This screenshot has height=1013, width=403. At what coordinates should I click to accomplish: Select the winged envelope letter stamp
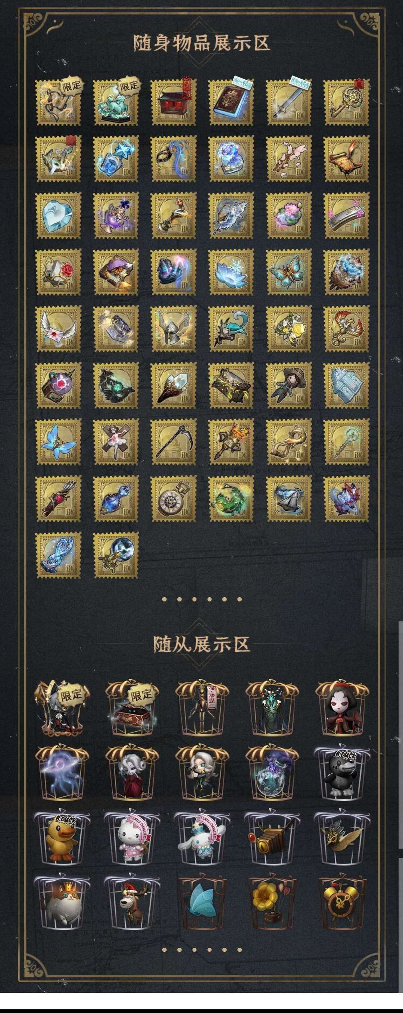(59, 328)
